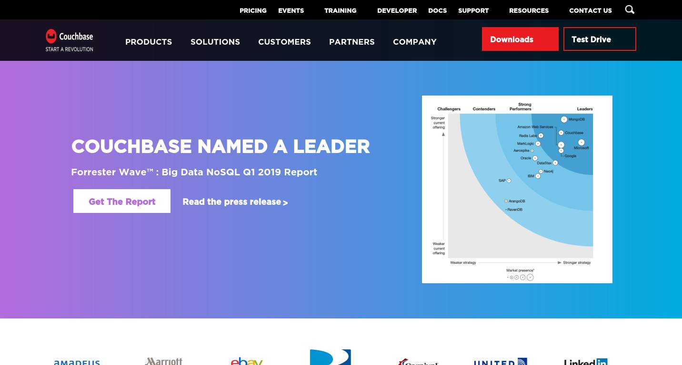Click the Get The Report button

(122, 201)
